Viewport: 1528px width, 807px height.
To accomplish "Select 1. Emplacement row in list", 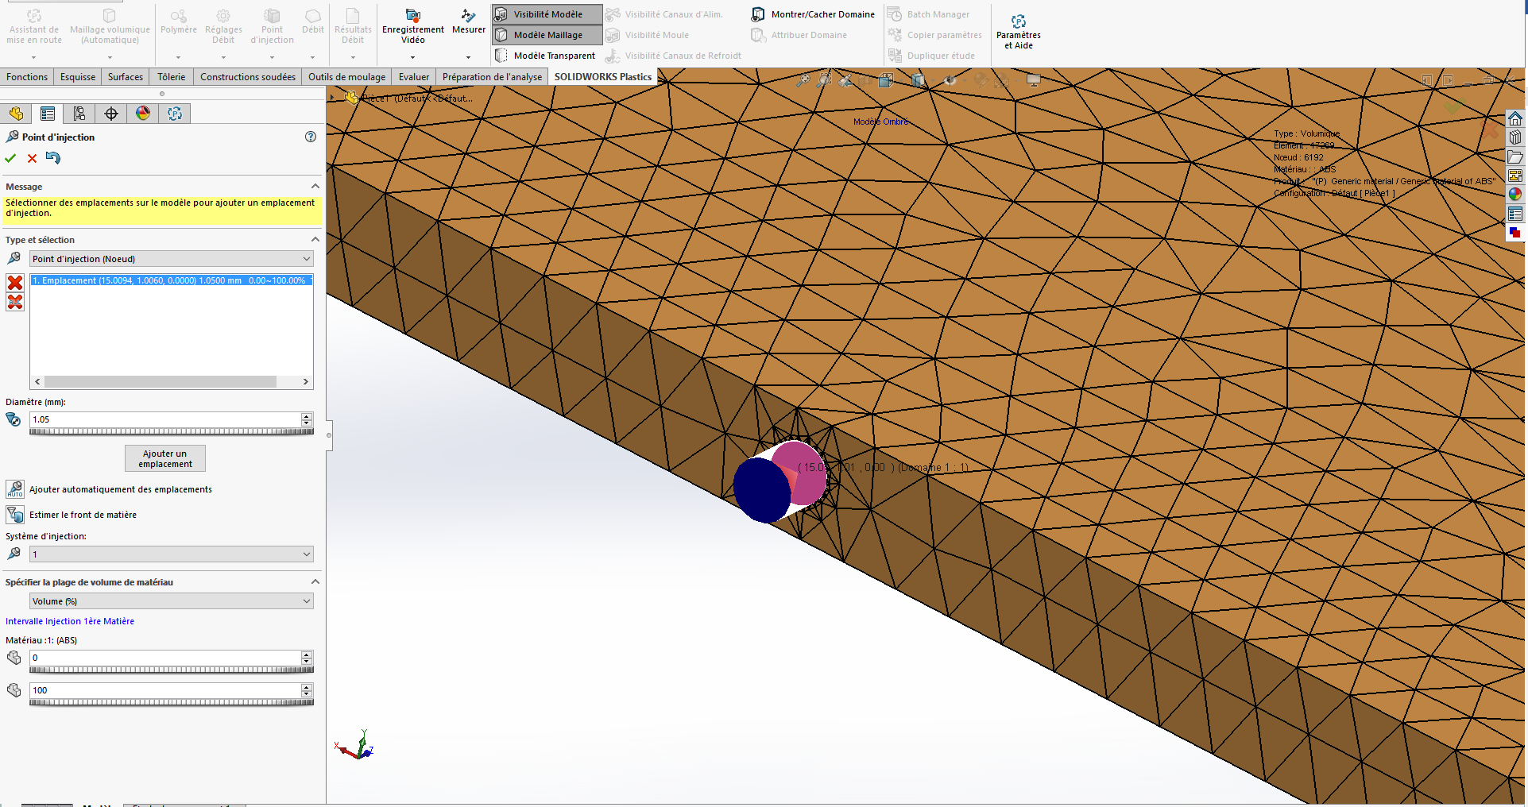I will tap(172, 280).
